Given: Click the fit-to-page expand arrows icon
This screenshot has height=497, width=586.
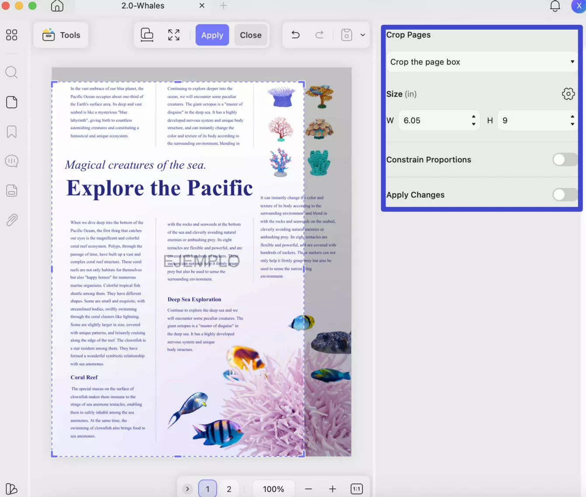Looking at the screenshot, I should tap(173, 35).
